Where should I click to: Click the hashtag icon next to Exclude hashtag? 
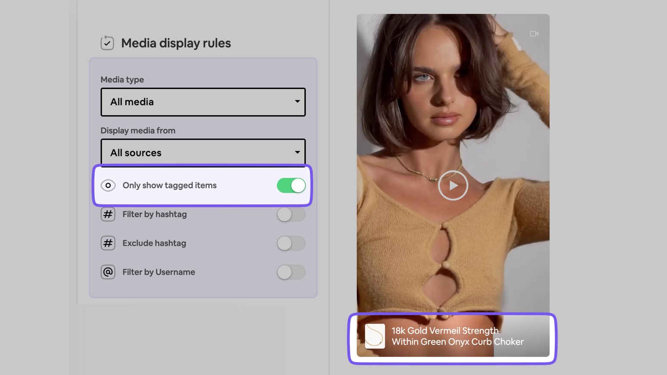click(108, 243)
